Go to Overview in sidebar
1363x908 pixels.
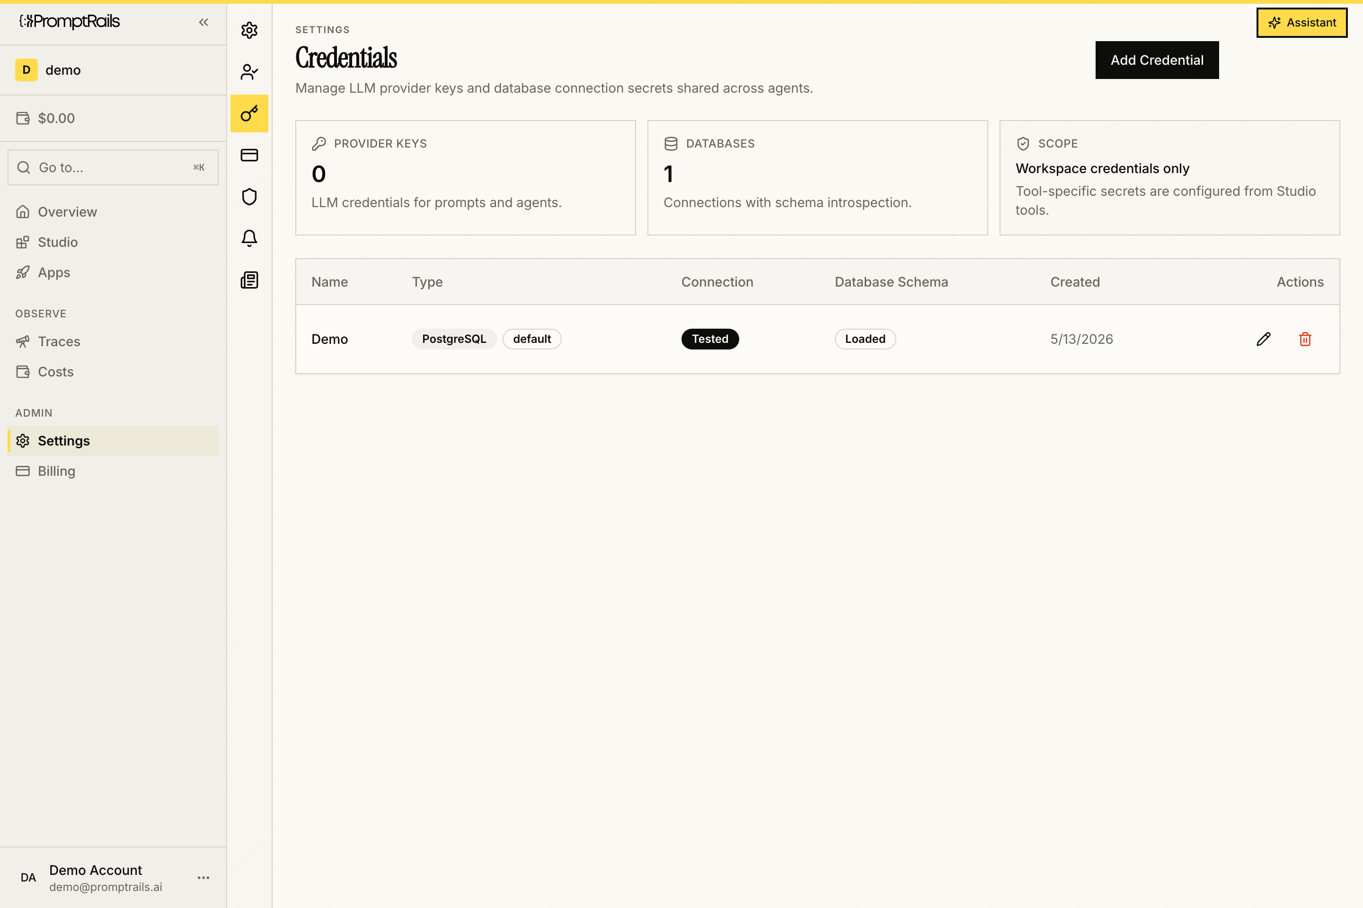coord(113,212)
